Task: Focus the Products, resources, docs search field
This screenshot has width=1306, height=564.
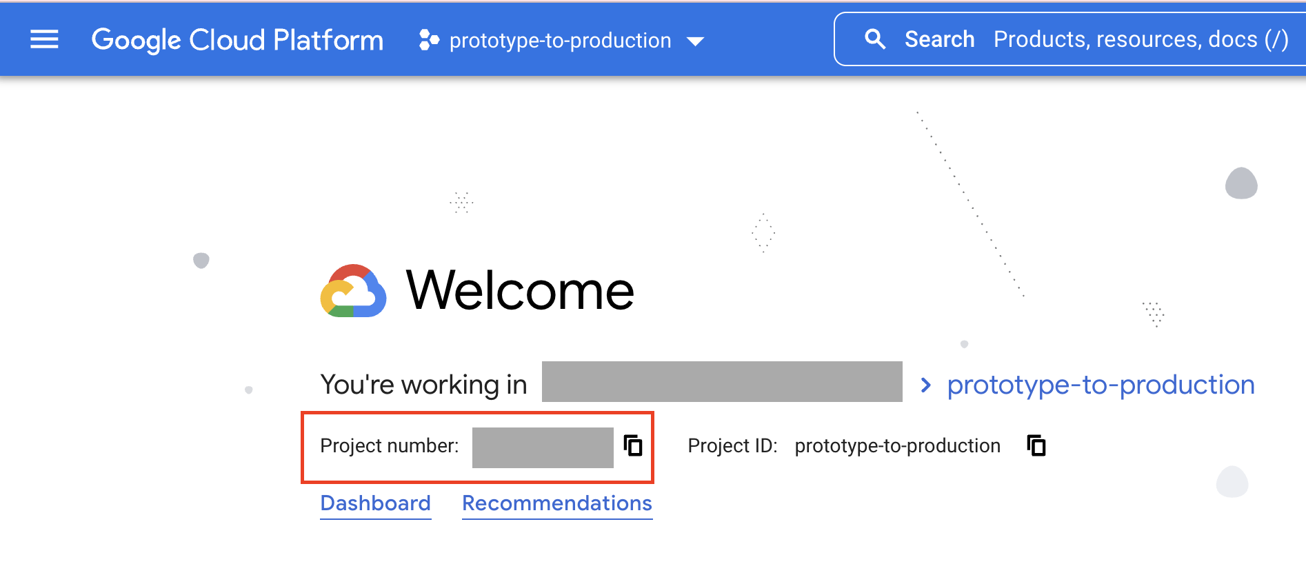Action: pyautogui.click(x=1141, y=39)
